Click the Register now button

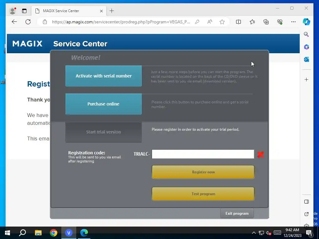point(203,172)
